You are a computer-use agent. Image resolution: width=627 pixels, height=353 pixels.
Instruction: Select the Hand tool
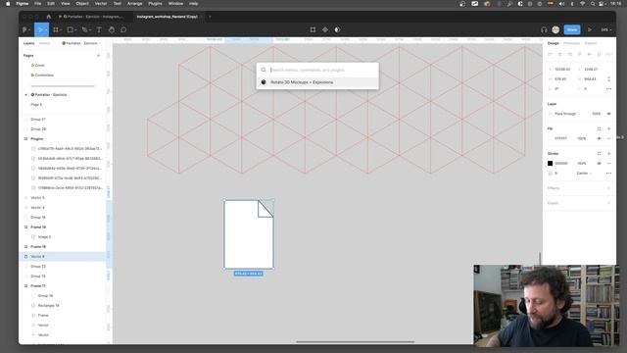point(112,29)
